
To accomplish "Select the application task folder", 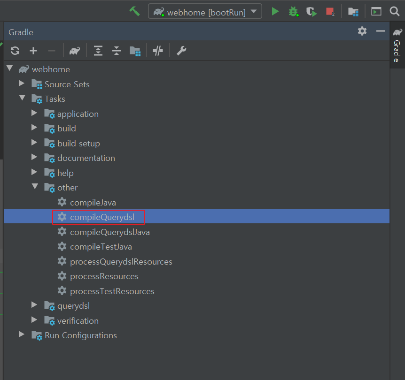I will click(x=78, y=114).
